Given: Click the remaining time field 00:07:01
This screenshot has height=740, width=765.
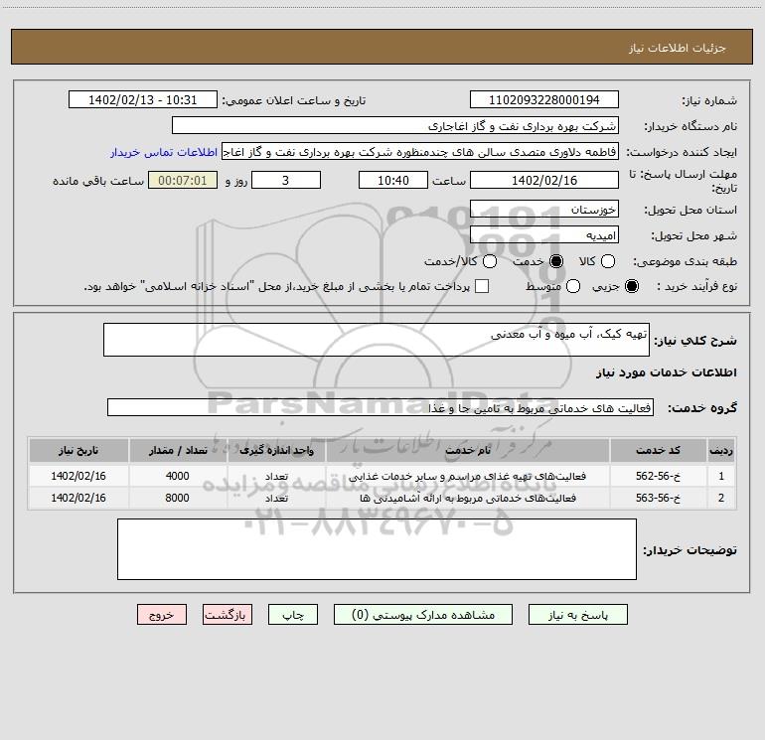Looking at the screenshot, I should [183, 180].
